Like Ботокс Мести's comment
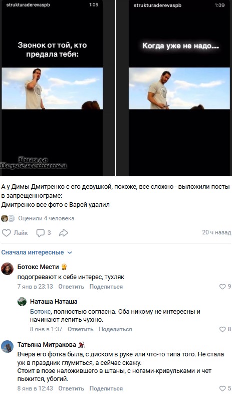Image resolution: width=232 pixels, height=395 pixels. (225, 287)
